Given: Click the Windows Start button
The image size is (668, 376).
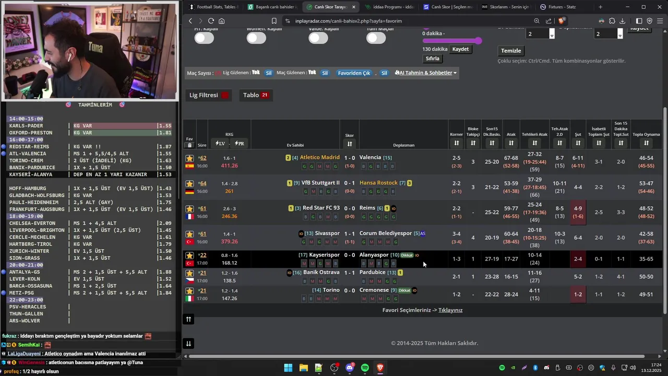Looking at the screenshot, I should 288,368.
